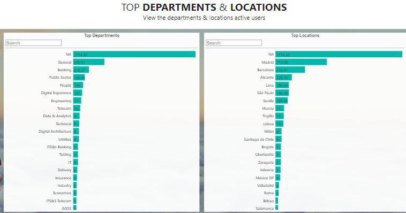406x213 pixels.
Task: Click the People department label
Action: click(x=65, y=86)
